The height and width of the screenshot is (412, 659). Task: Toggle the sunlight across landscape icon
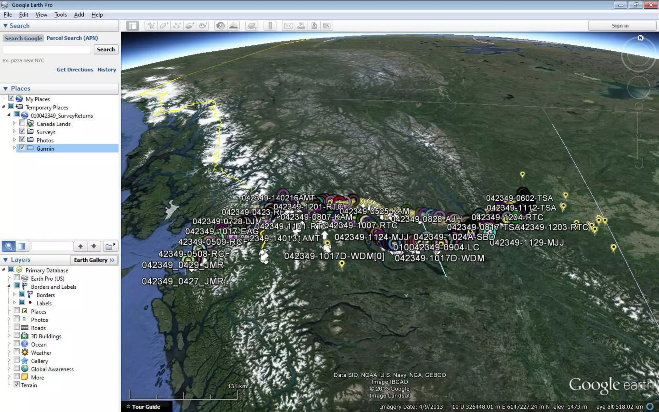click(234, 26)
